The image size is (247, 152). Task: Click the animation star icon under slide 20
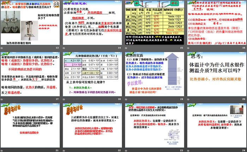(188, 99)
